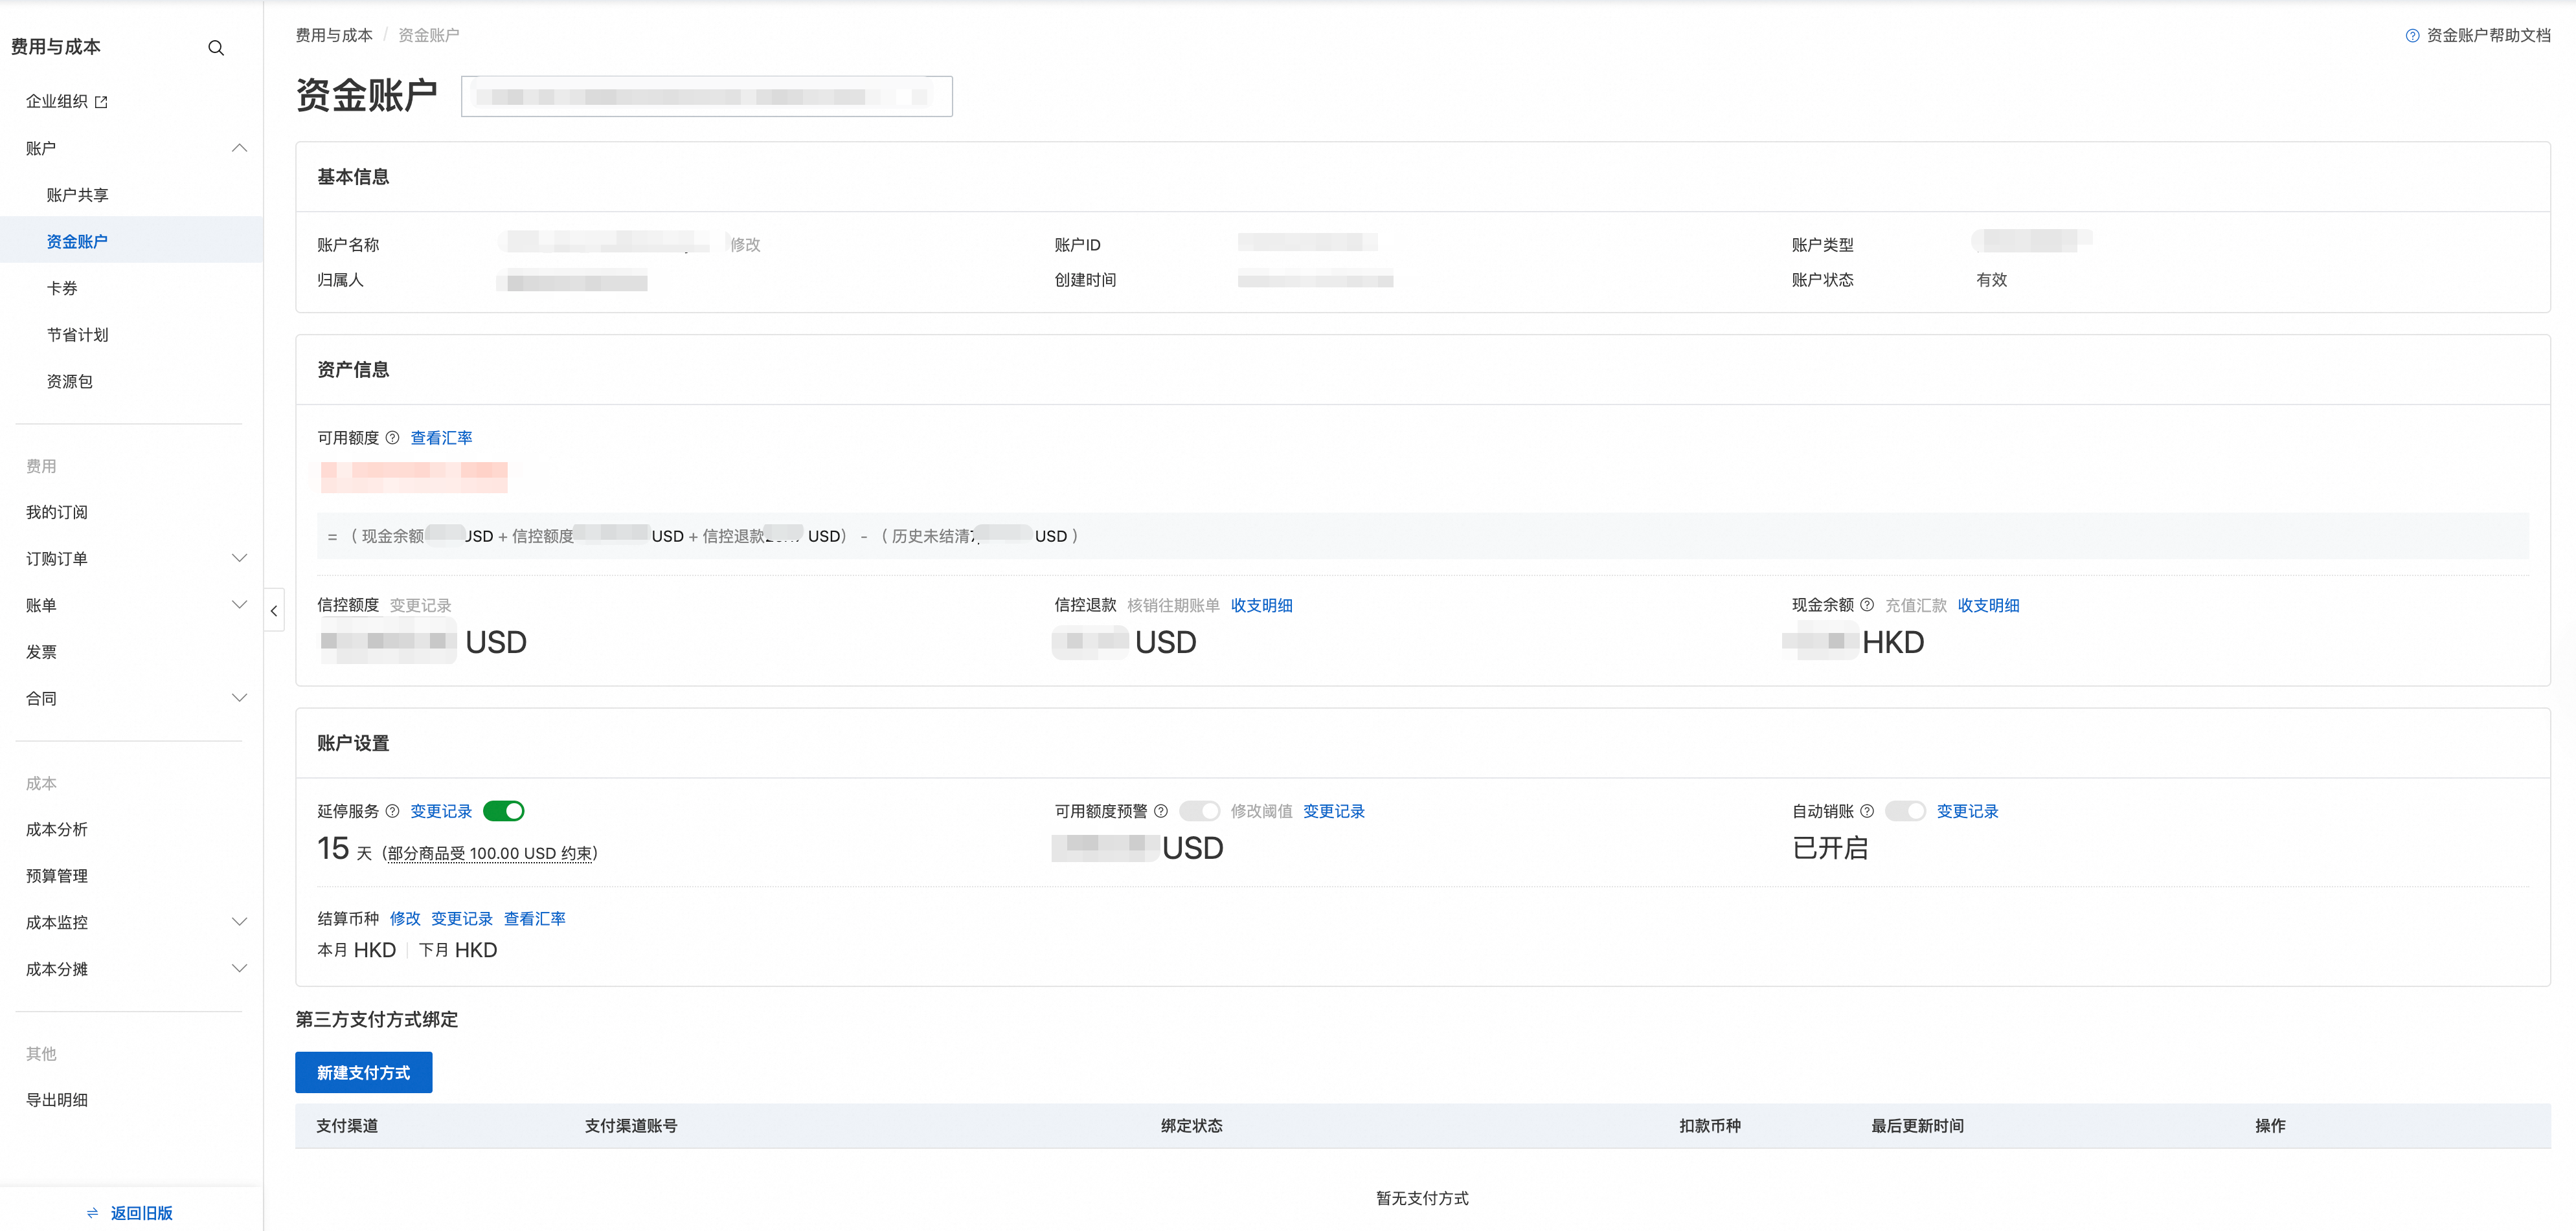Image resolution: width=2576 pixels, height=1231 pixels.
Task: Click the help icon next to 延停服务
Action: point(392,810)
